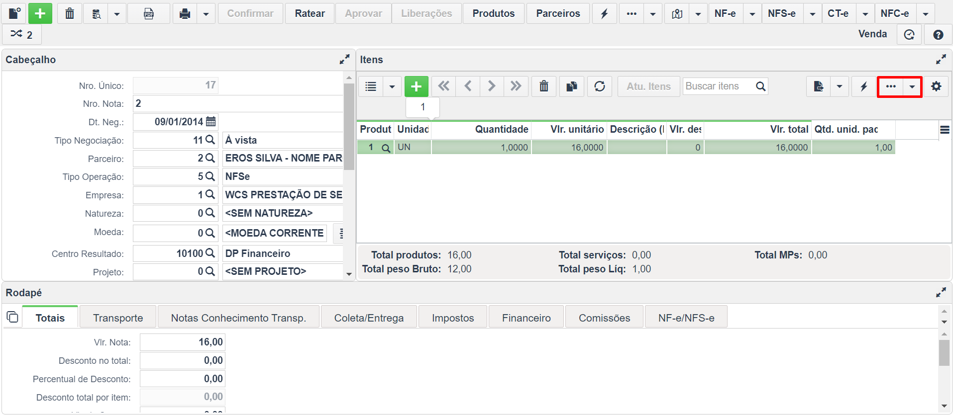Click the list view icon in Itens toolbar

click(x=371, y=86)
